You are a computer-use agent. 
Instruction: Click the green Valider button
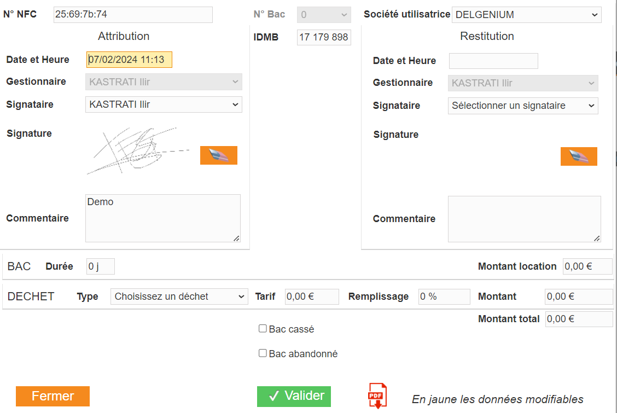[294, 397]
